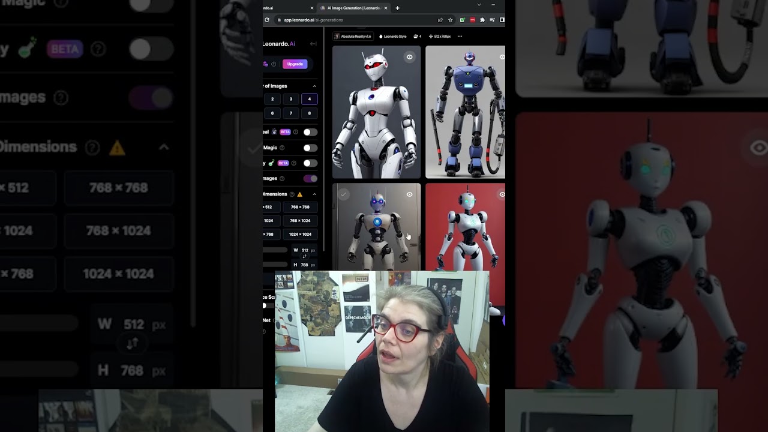Set number of images to 7
768x432 pixels.
pyautogui.click(x=291, y=113)
